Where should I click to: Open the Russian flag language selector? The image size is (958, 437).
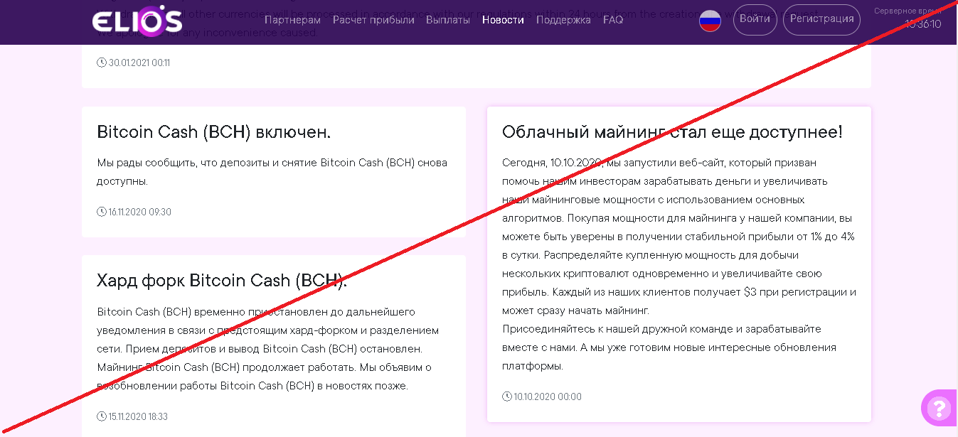710,21
